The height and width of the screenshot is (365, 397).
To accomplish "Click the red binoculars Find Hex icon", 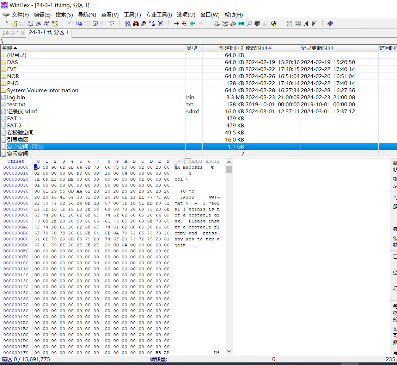I will (x=136, y=24).
